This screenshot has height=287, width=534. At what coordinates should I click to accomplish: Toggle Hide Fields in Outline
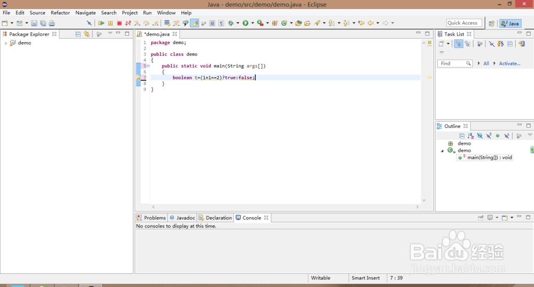(x=480, y=136)
